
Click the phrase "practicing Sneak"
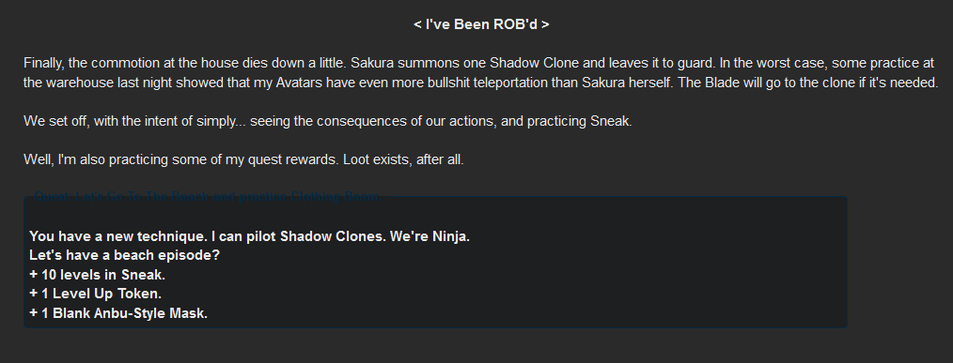pyautogui.click(x=578, y=121)
